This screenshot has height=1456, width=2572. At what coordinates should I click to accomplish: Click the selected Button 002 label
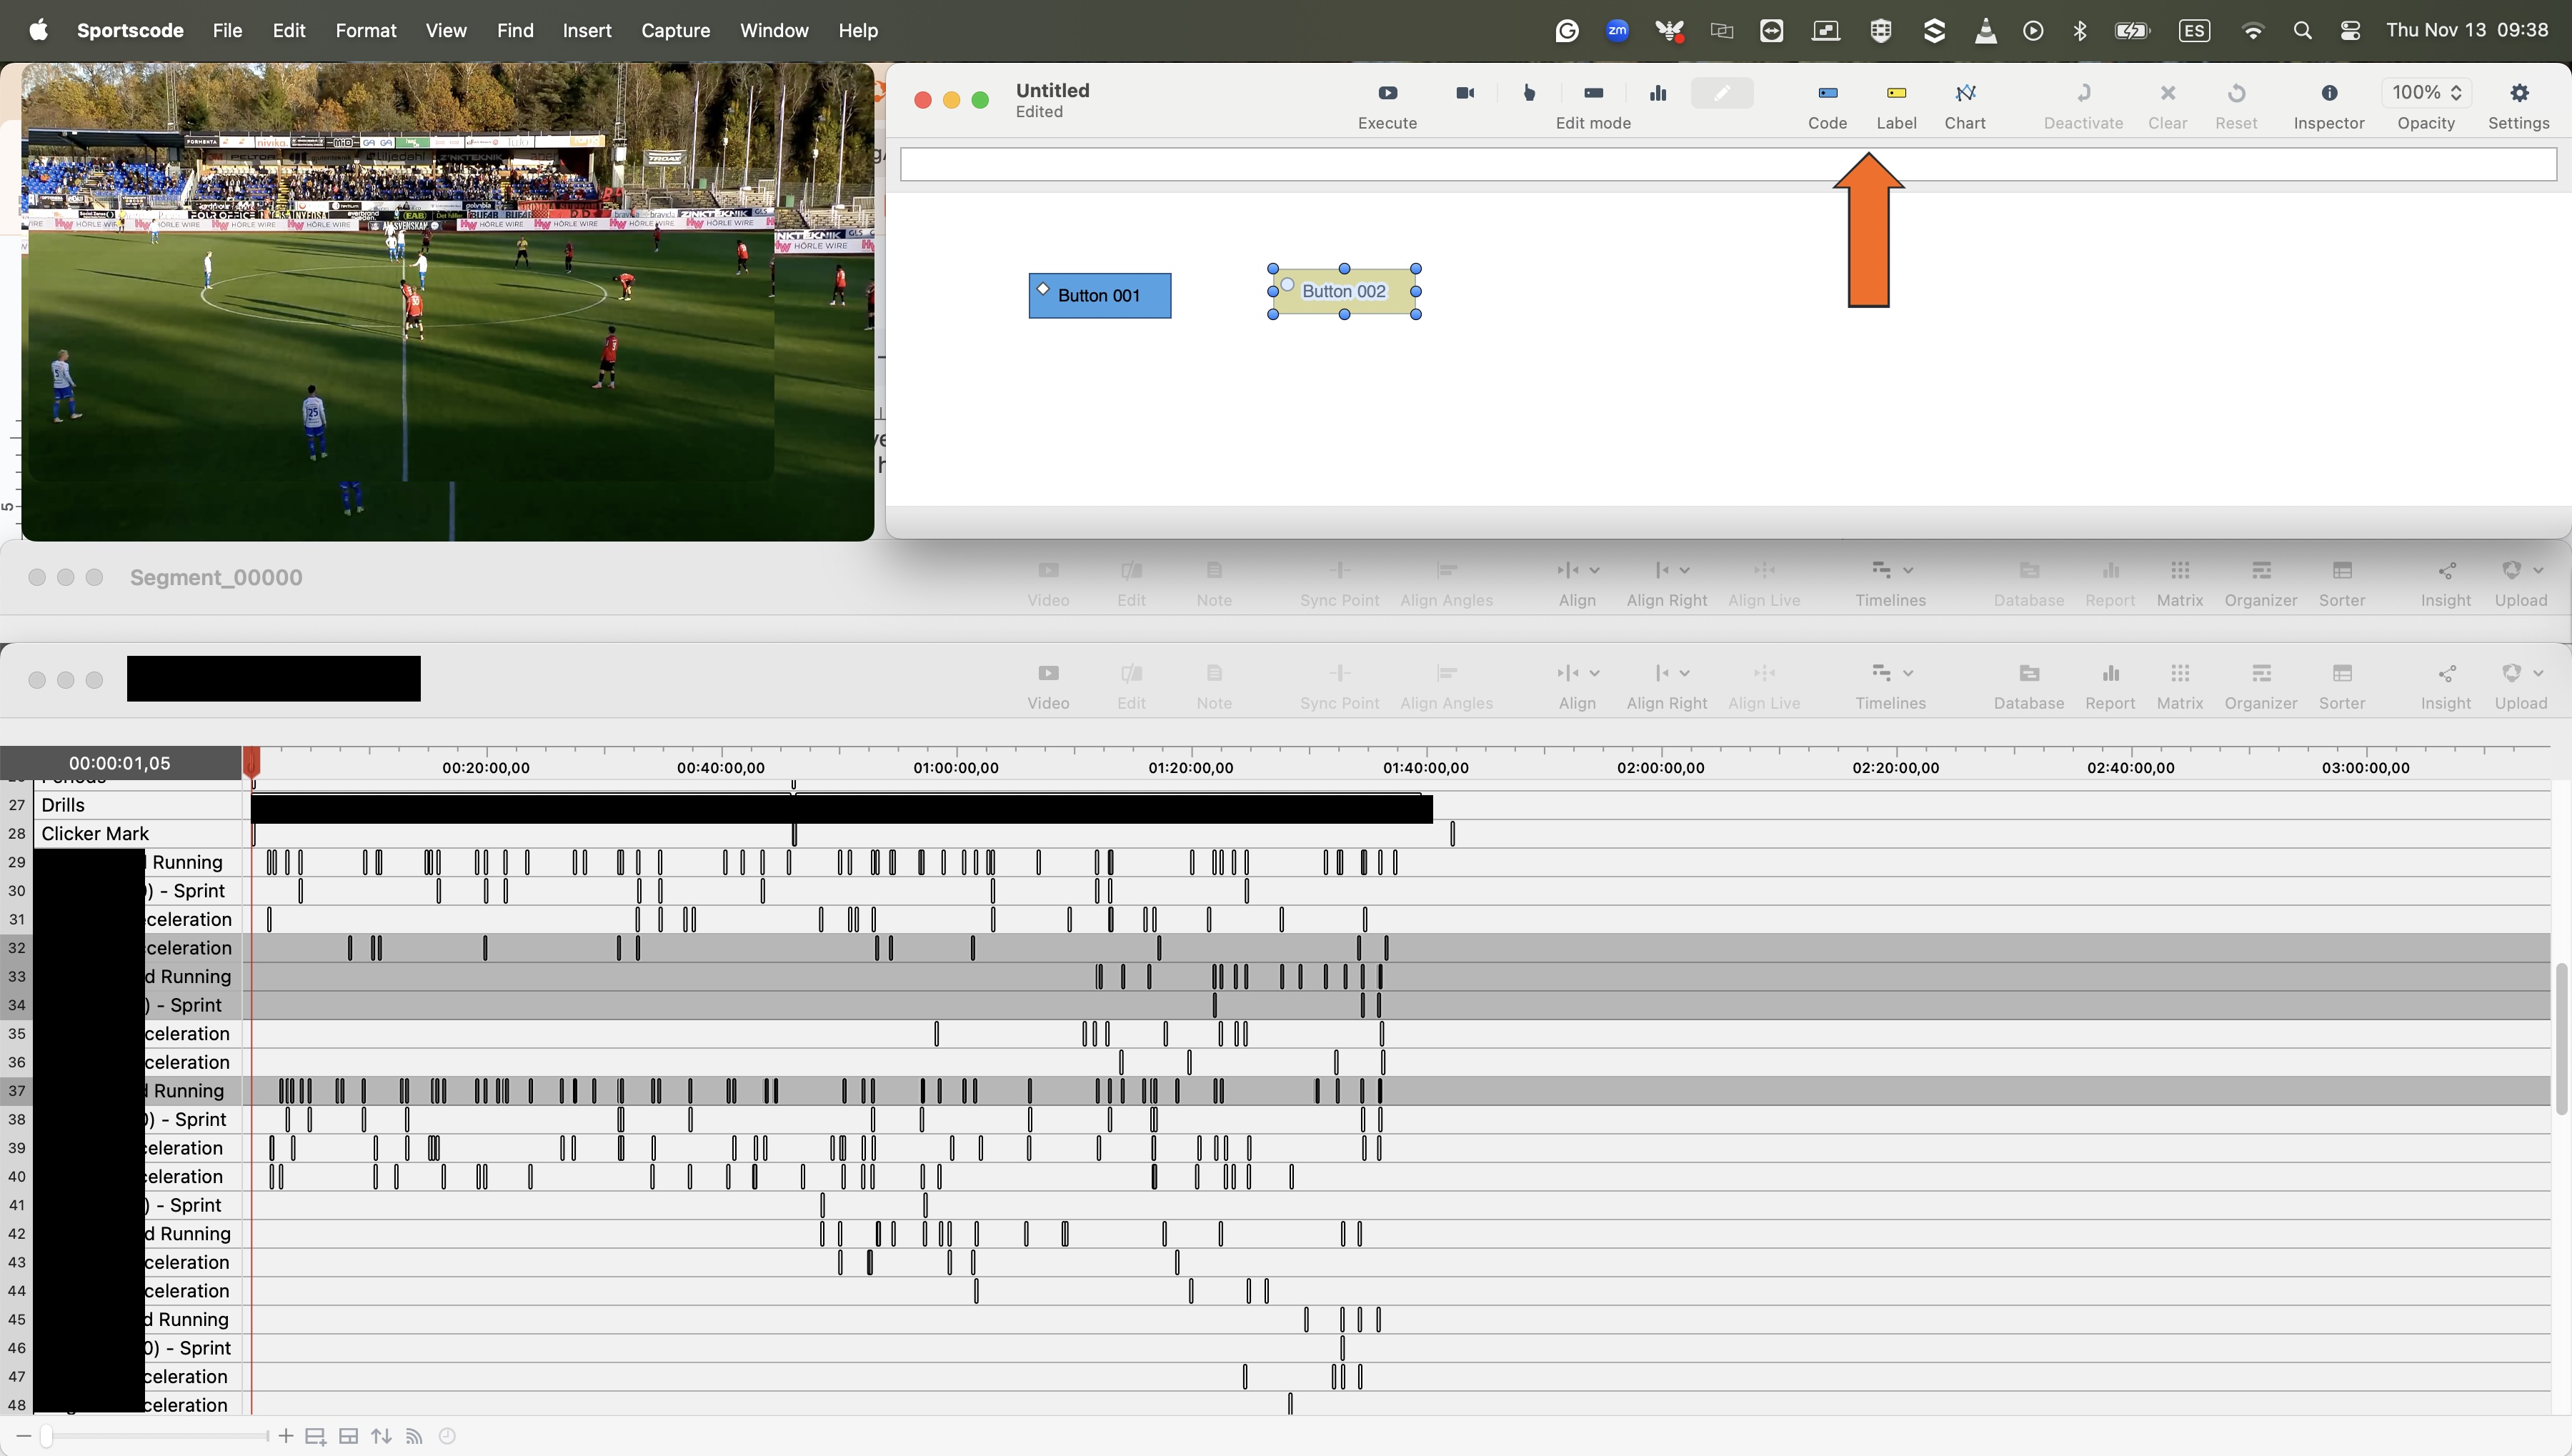click(1344, 291)
